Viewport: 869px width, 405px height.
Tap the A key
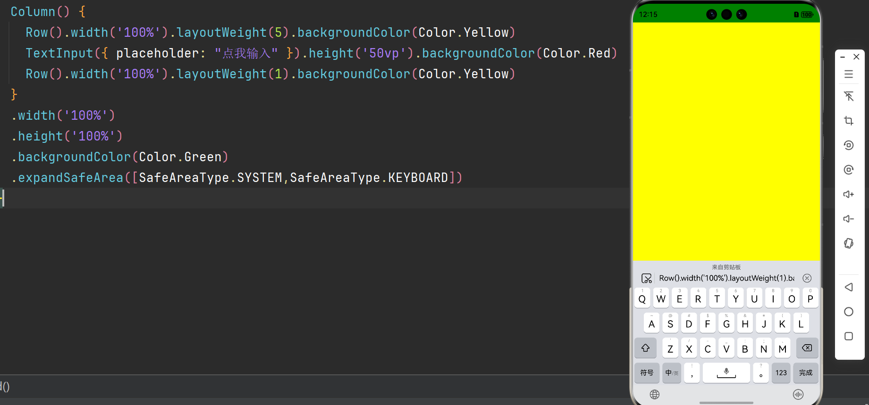[x=652, y=323]
